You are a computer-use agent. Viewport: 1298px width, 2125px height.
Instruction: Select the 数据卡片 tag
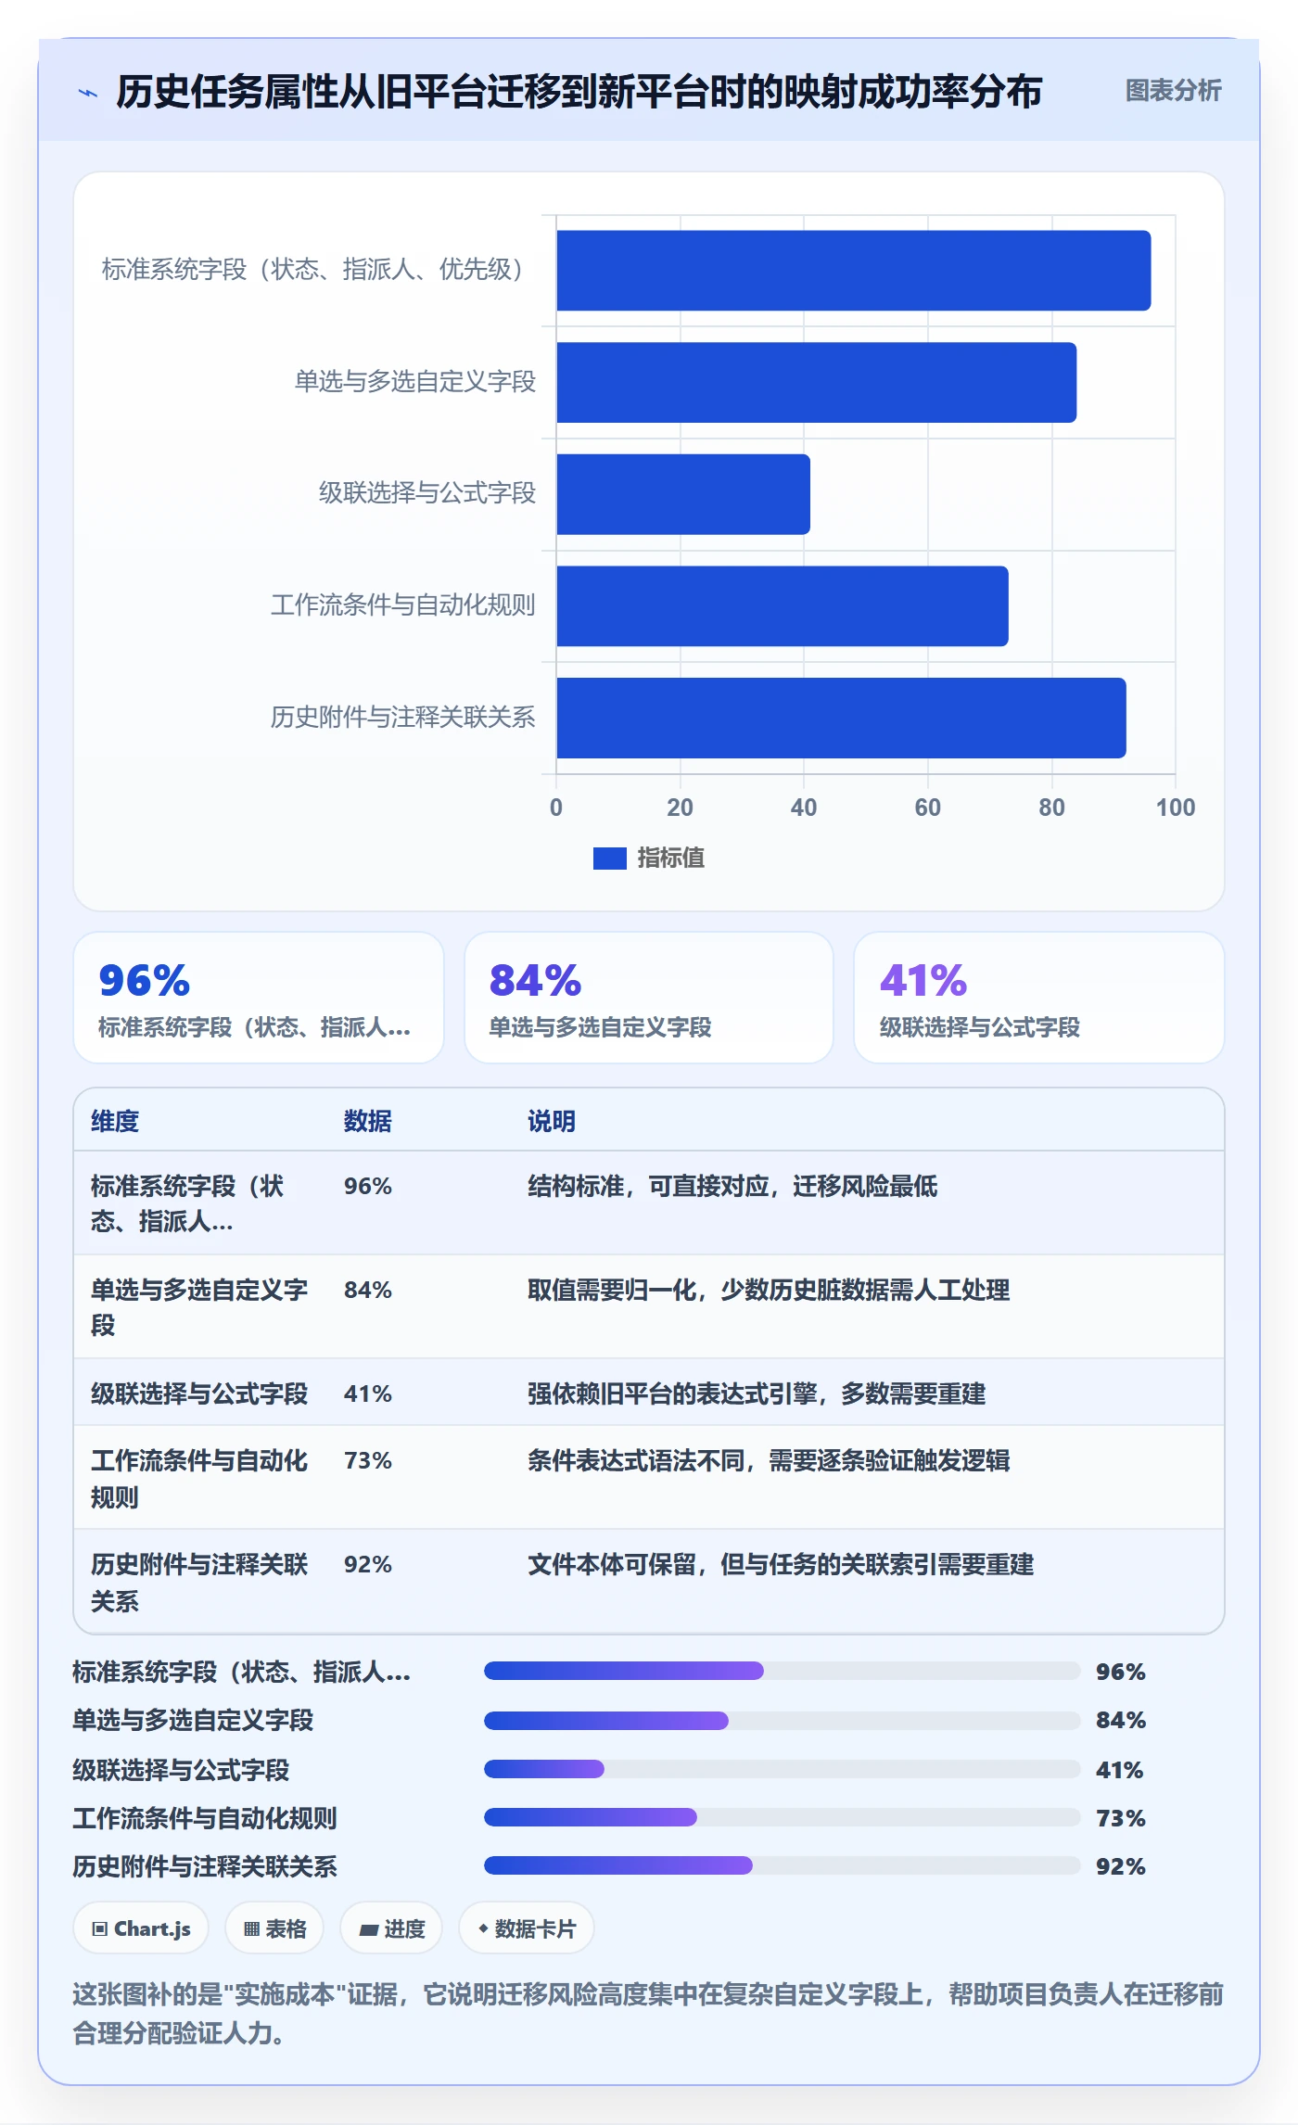click(x=527, y=1928)
